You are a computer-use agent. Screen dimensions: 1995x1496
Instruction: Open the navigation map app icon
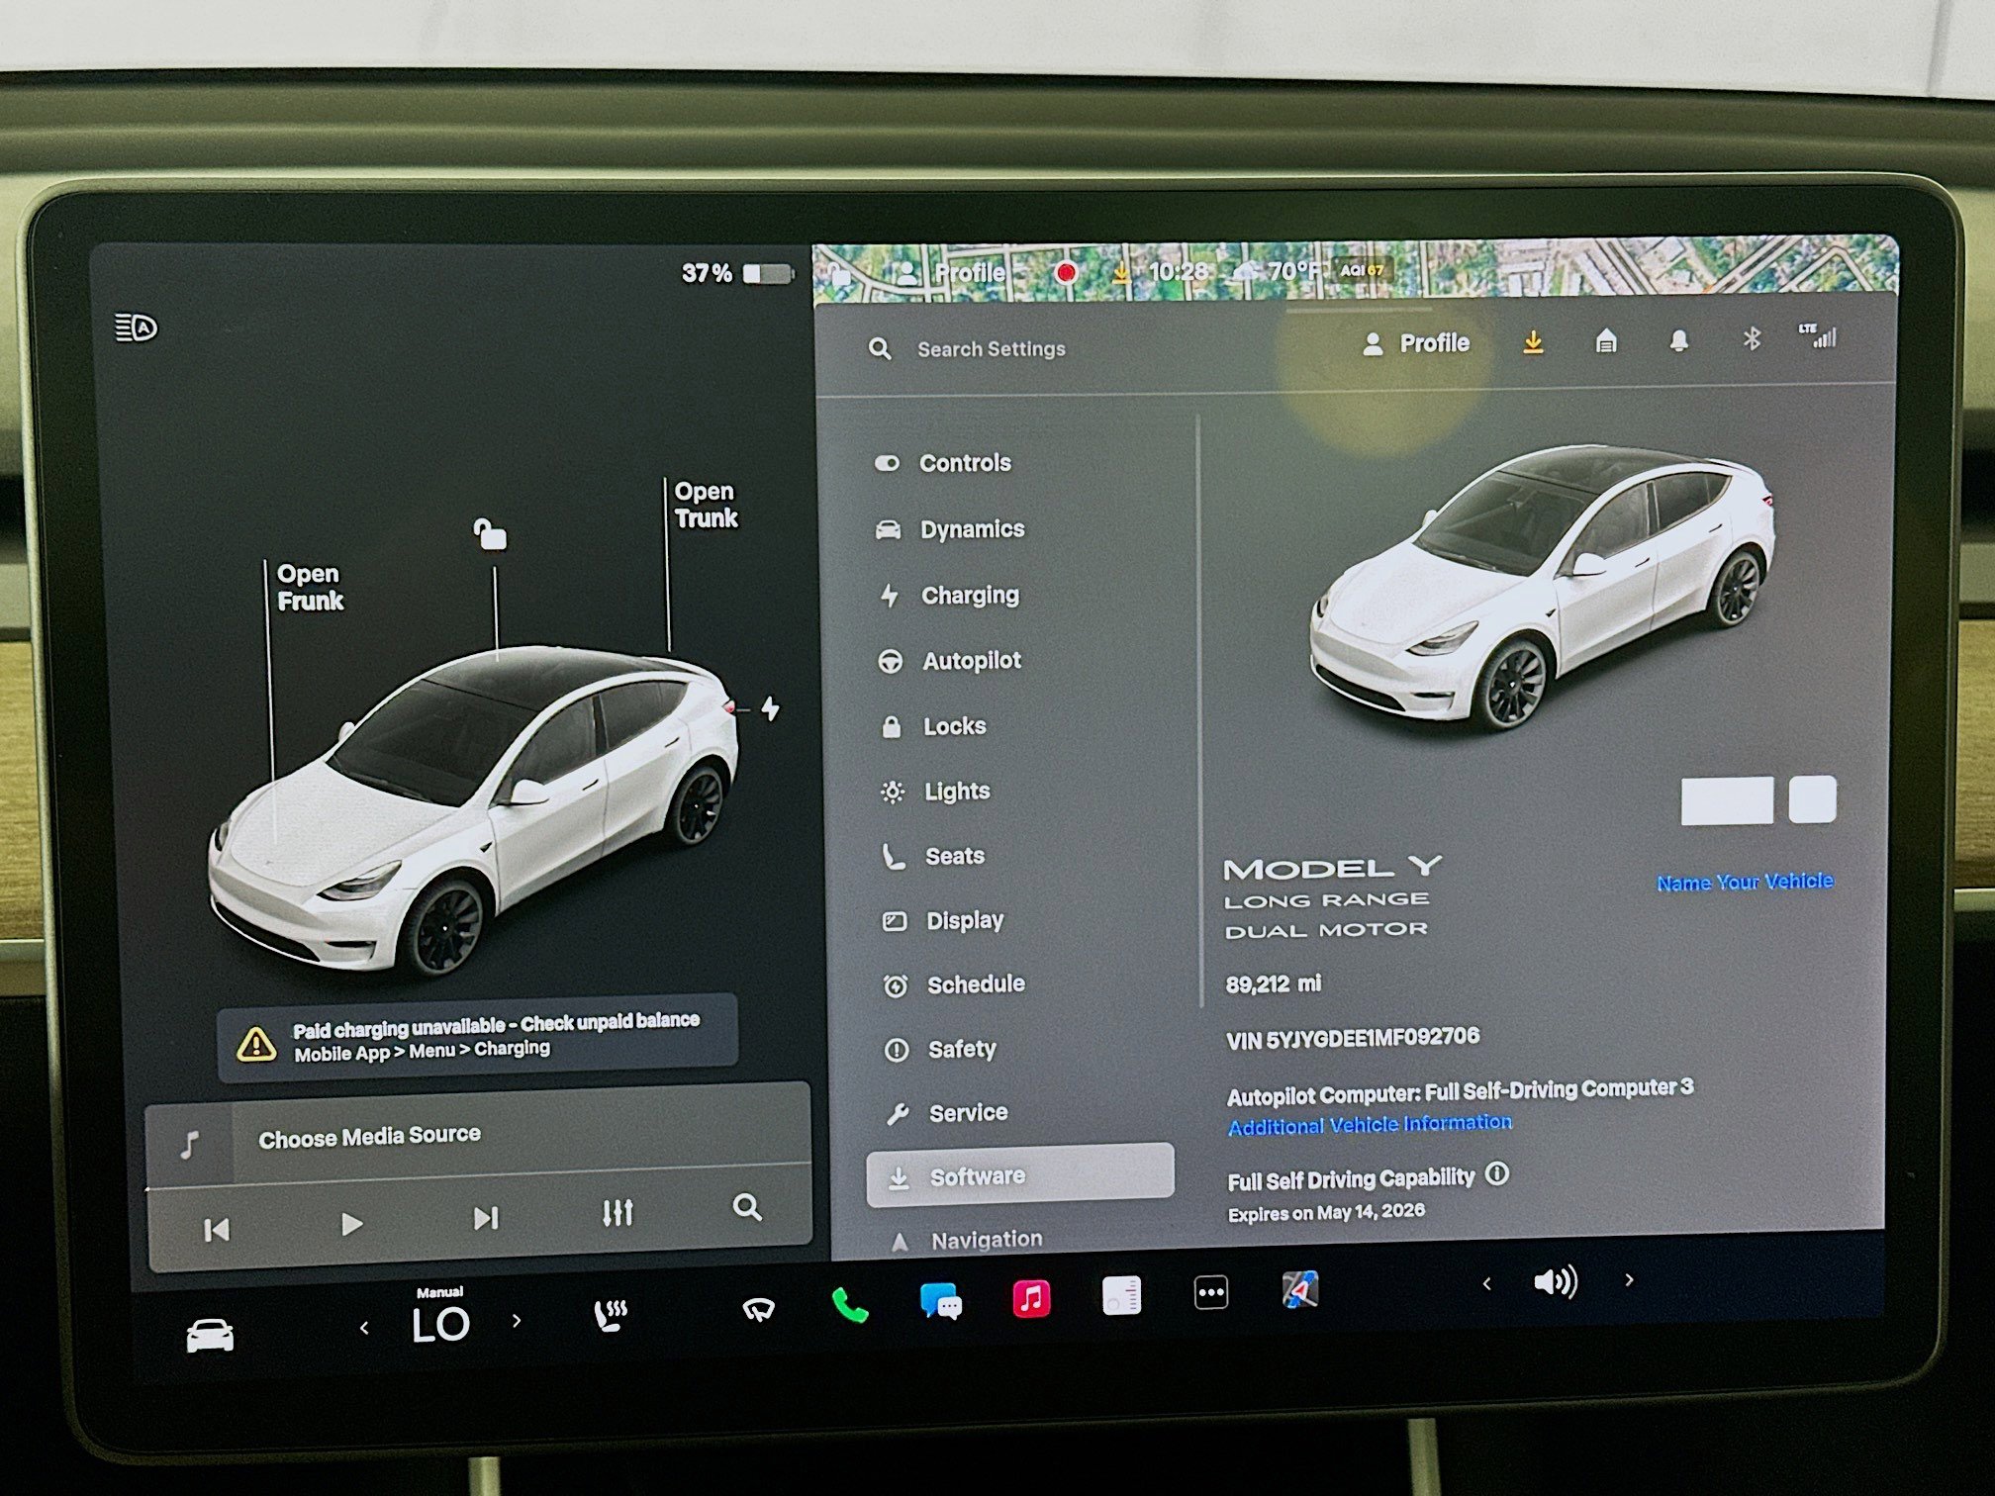point(1300,1289)
